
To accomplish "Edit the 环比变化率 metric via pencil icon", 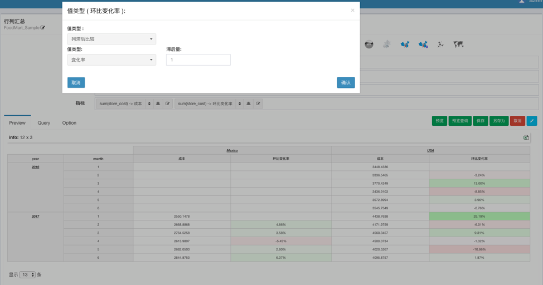I will (x=258, y=104).
